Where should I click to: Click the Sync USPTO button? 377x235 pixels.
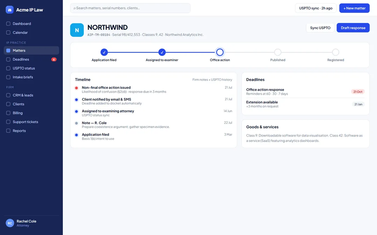(x=320, y=28)
